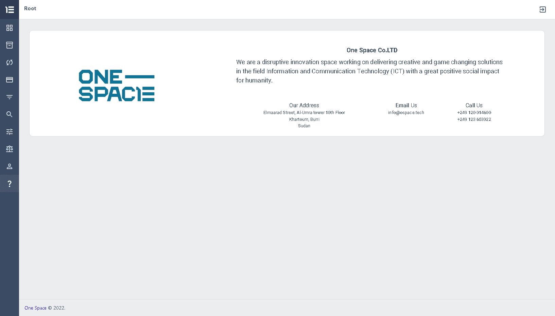Open the help question mark section

click(x=9, y=184)
